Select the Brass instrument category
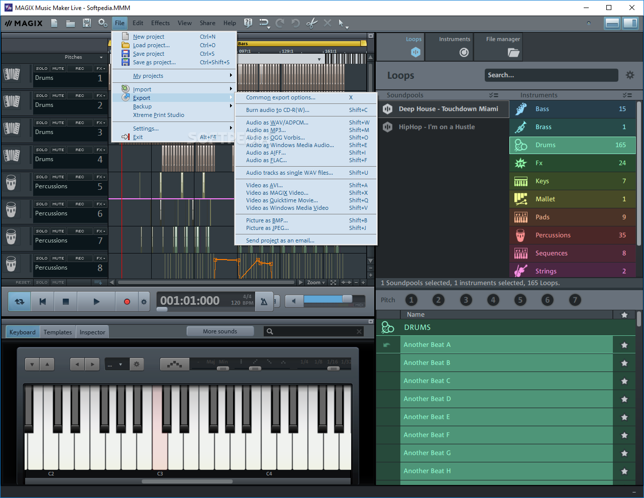The width and height of the screenshot is (644, 498). (573, 127)
